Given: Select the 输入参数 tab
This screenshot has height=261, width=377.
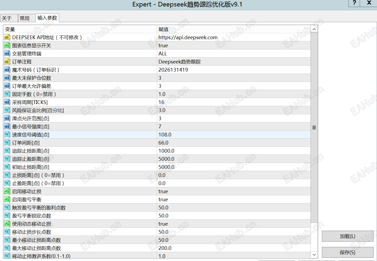Looking at the screenshot, I should coord(47,18).
